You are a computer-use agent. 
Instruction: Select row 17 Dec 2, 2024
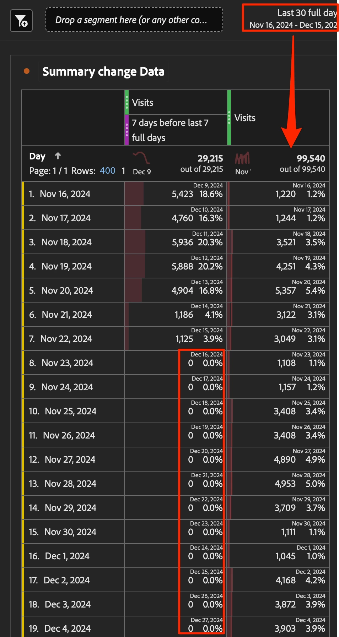coord(73,580)
